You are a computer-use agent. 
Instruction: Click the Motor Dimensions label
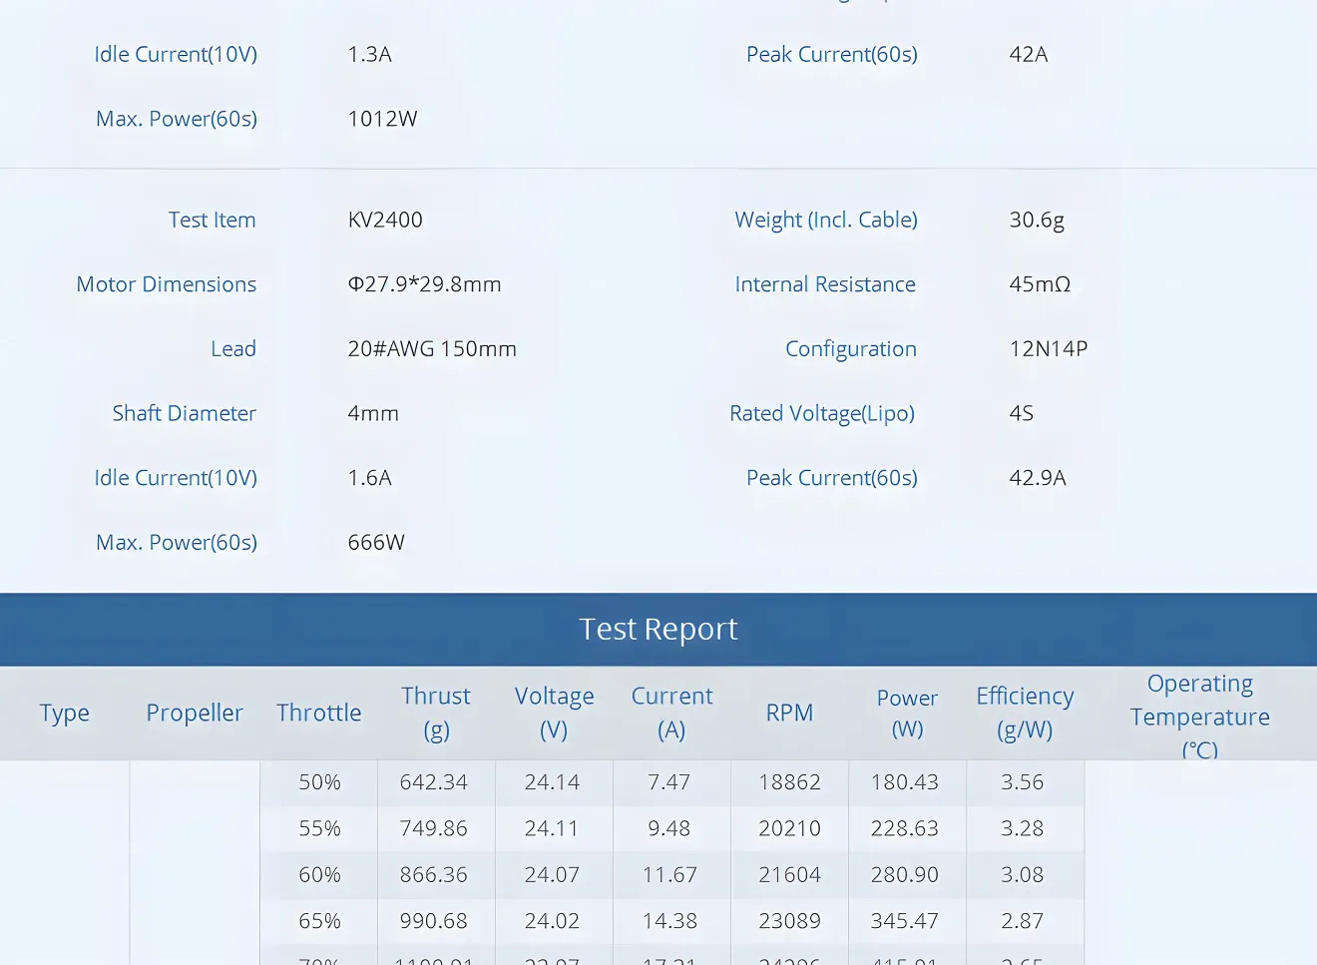coord(167,284)
